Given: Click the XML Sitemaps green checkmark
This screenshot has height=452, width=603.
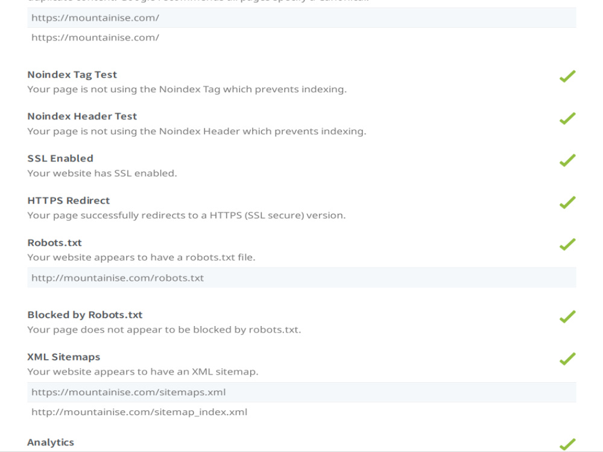Looking at the screenshot, I should (567, 359).
